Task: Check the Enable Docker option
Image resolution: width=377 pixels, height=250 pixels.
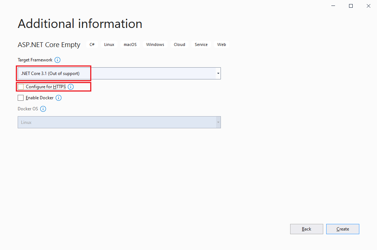Action: point(21,97)
